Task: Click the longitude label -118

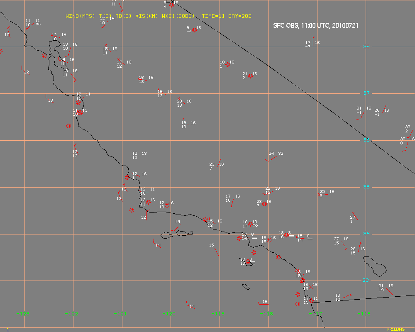Action: coord(266,314)
